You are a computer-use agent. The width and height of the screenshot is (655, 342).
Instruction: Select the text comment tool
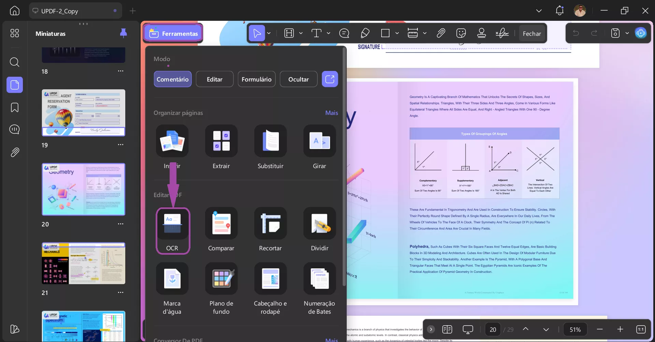(x=316, y=33)
